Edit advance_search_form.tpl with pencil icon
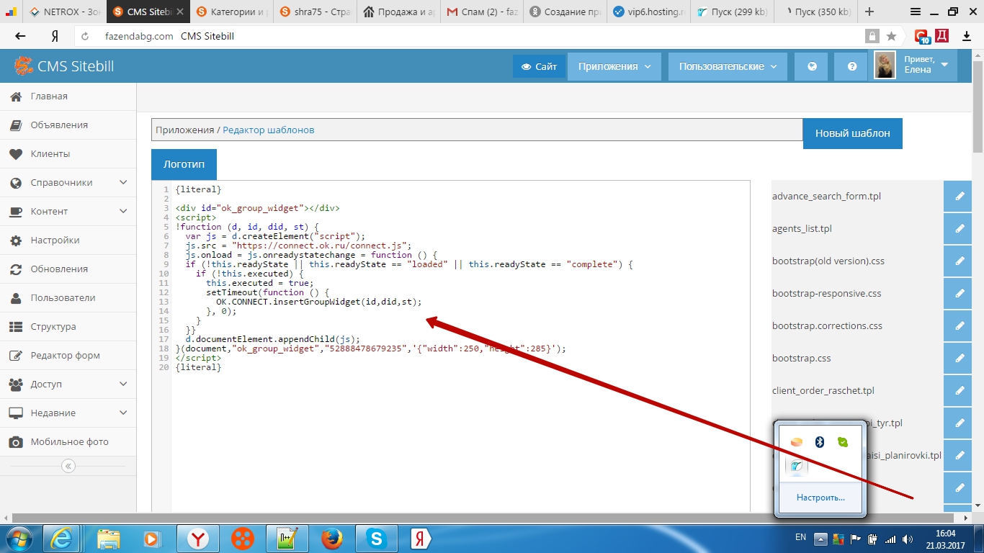Image resolution: width=984 pixels, height=553 pixels. pos(959,196)
